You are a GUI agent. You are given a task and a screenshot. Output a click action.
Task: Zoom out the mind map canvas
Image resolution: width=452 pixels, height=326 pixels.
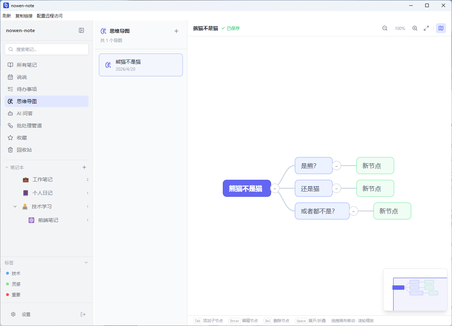pyautogui.click(x=385, y=28)
